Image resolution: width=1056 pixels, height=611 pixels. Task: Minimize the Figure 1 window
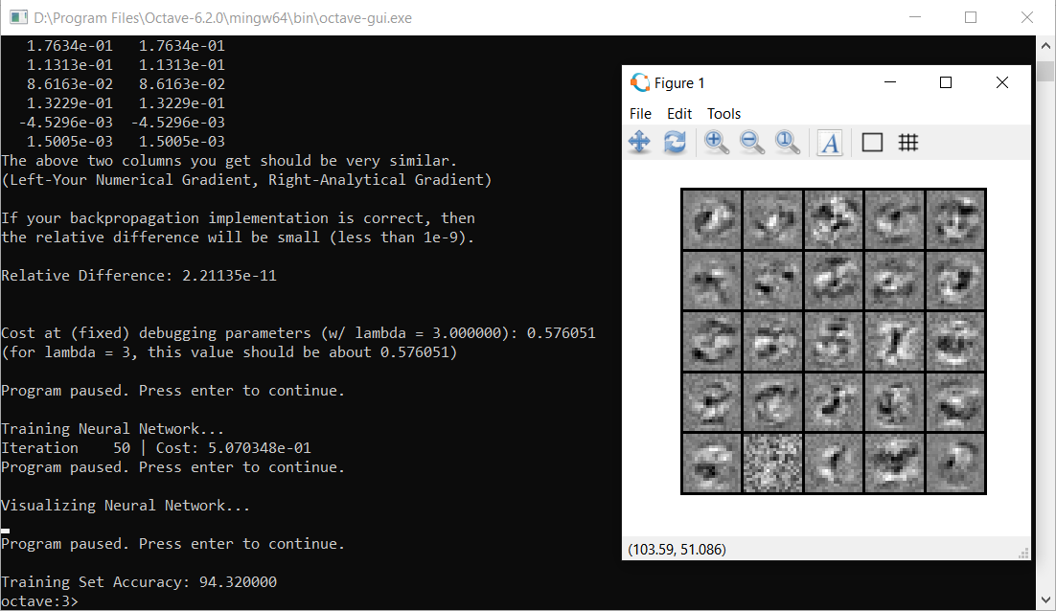click(x=889, y=82)
